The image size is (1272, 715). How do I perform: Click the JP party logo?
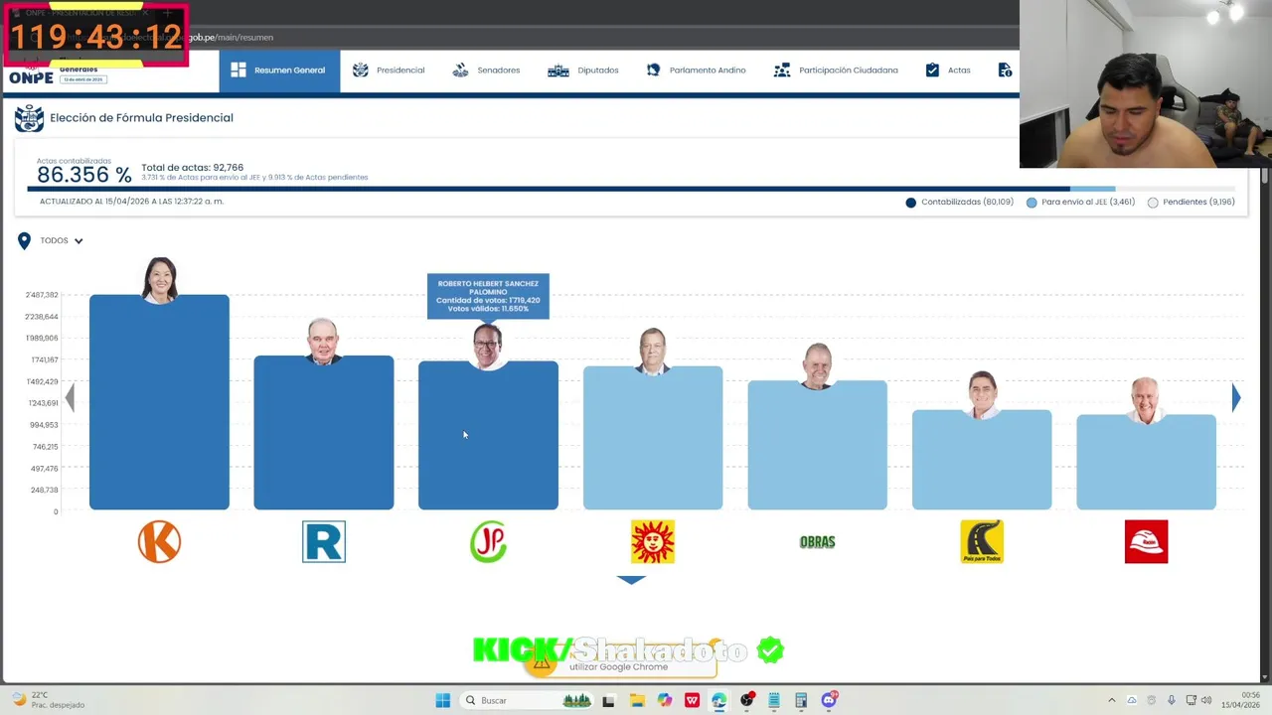point(488,542)
